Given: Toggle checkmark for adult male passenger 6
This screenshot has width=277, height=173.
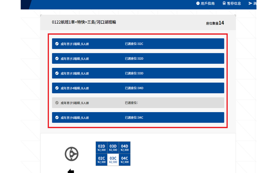Looking at the screenshot, I should 57,118.
